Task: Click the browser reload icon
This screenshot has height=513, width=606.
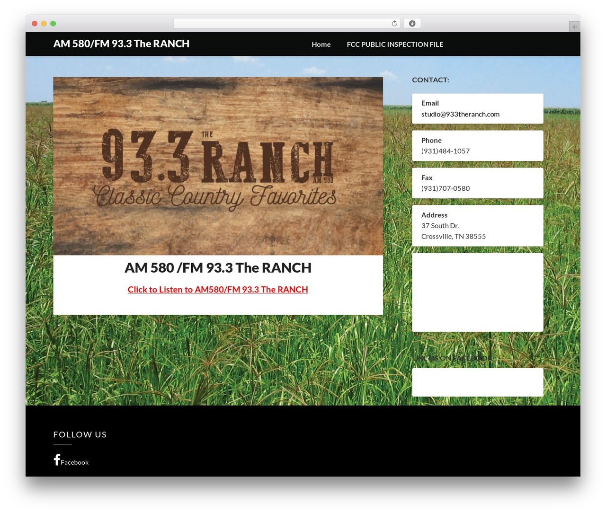Action: point(394,24)
